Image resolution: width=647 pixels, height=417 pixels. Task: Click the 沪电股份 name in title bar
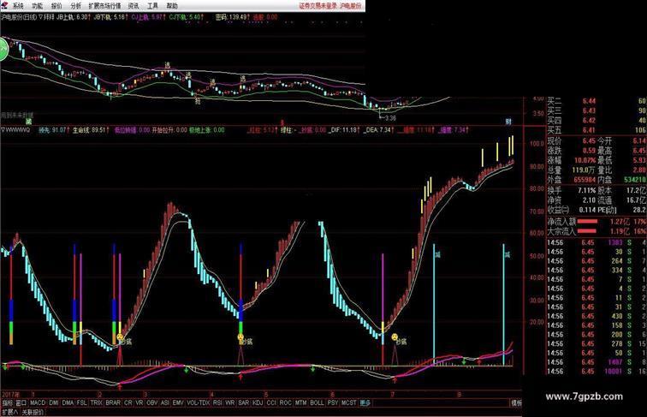click(351, 6)
